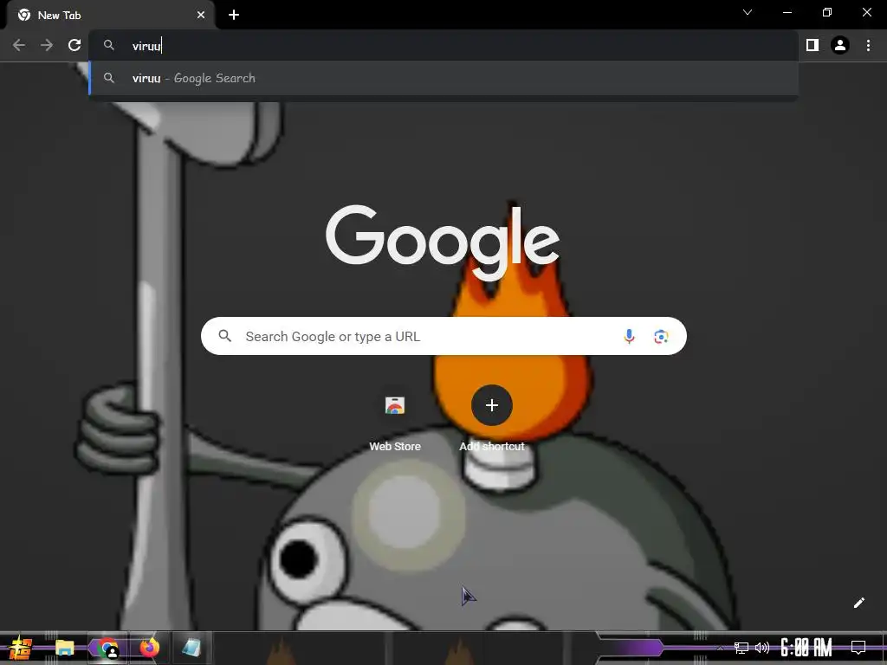Customize this page with pencil icon
887x665 pixels.
858,603
